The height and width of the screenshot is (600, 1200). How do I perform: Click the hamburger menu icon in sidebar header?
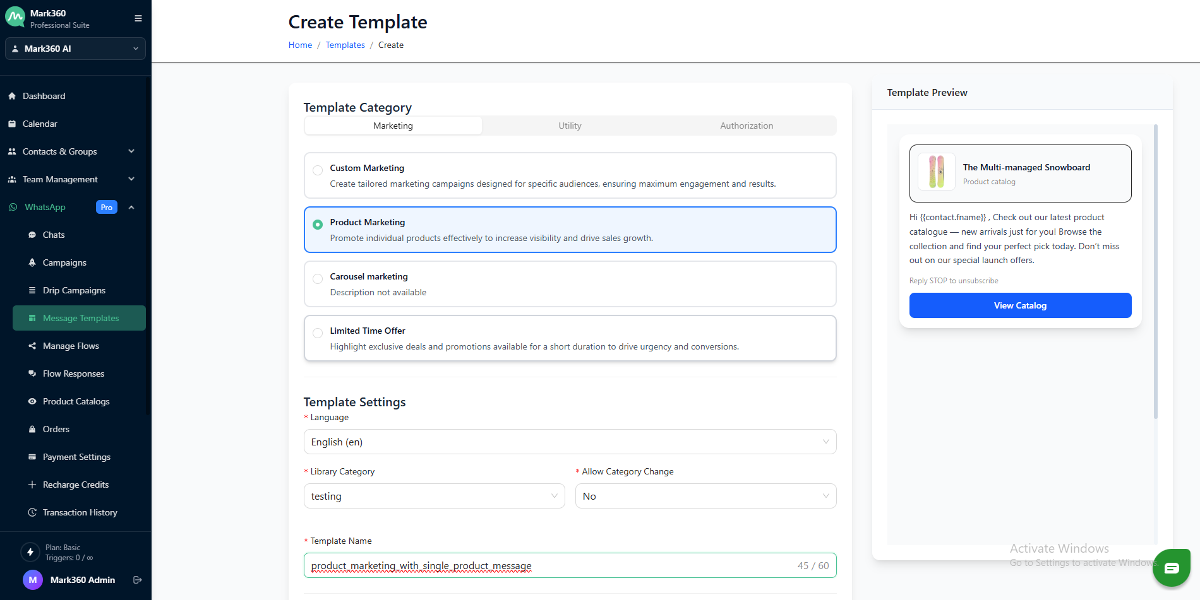pos(138,18)
